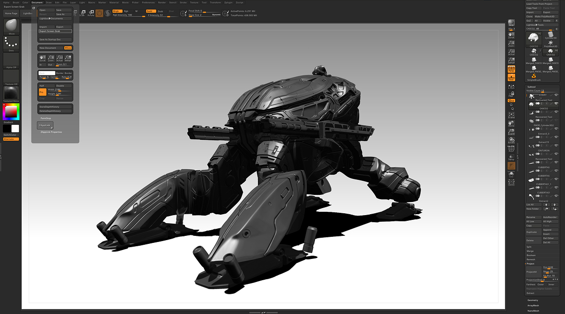565x314 pixels.
Task: Open the Zplugin menu
Action: pos(228,2)
